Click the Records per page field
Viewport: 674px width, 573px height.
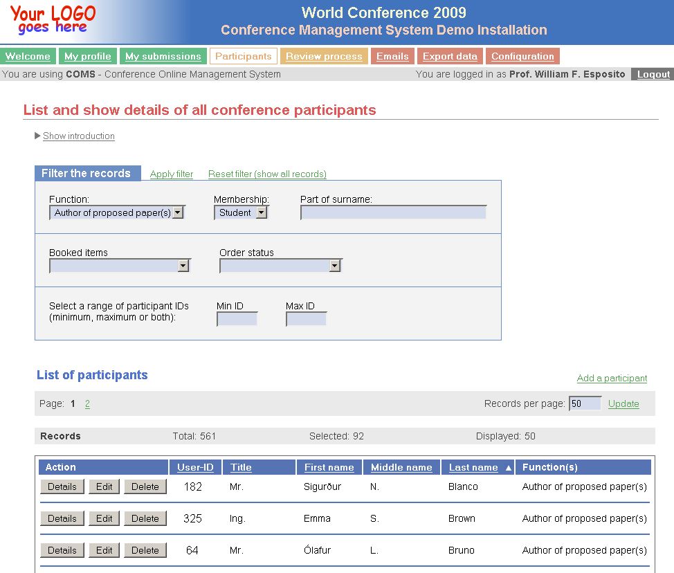[x=585, y=403]
